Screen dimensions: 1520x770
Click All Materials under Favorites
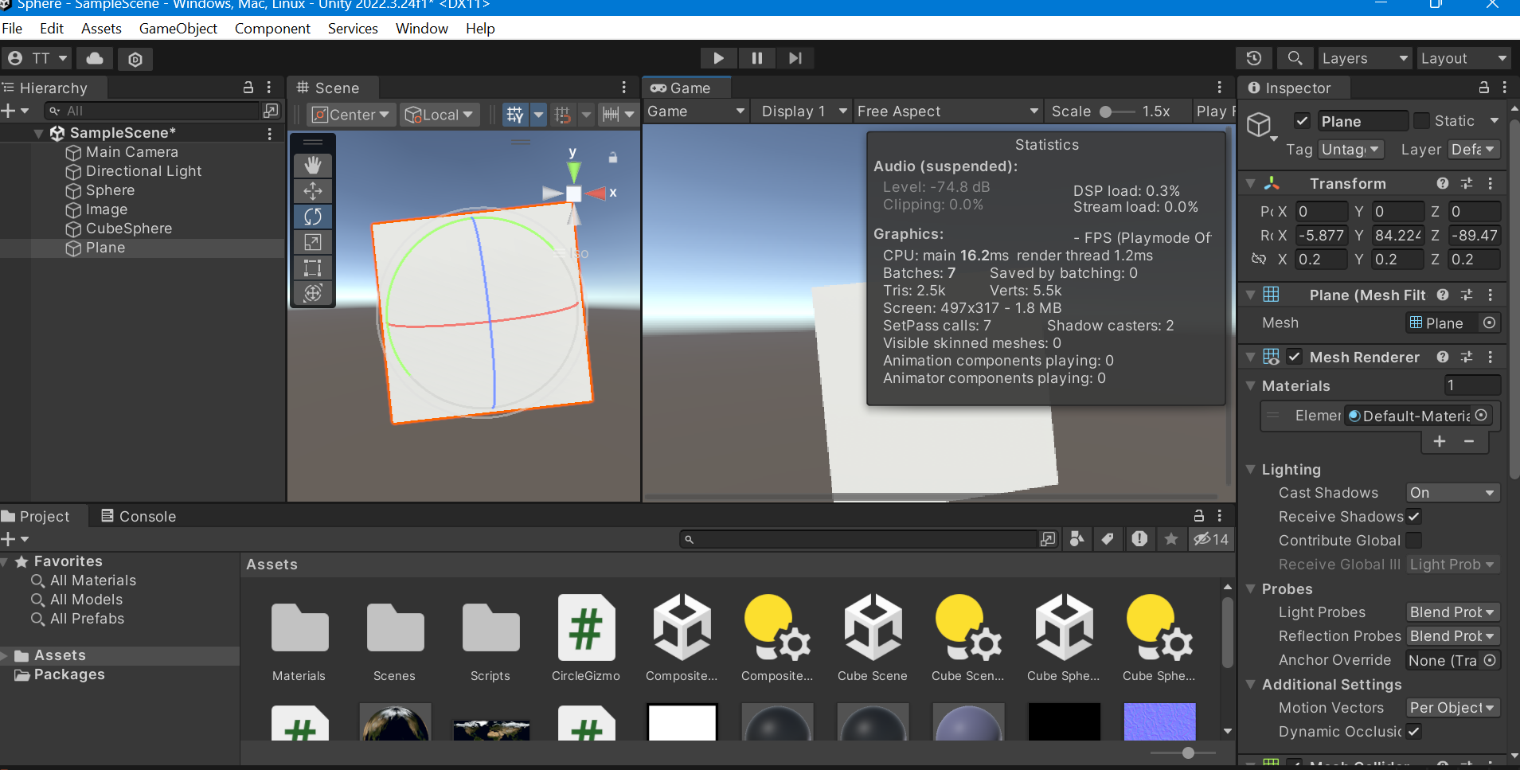93,580
